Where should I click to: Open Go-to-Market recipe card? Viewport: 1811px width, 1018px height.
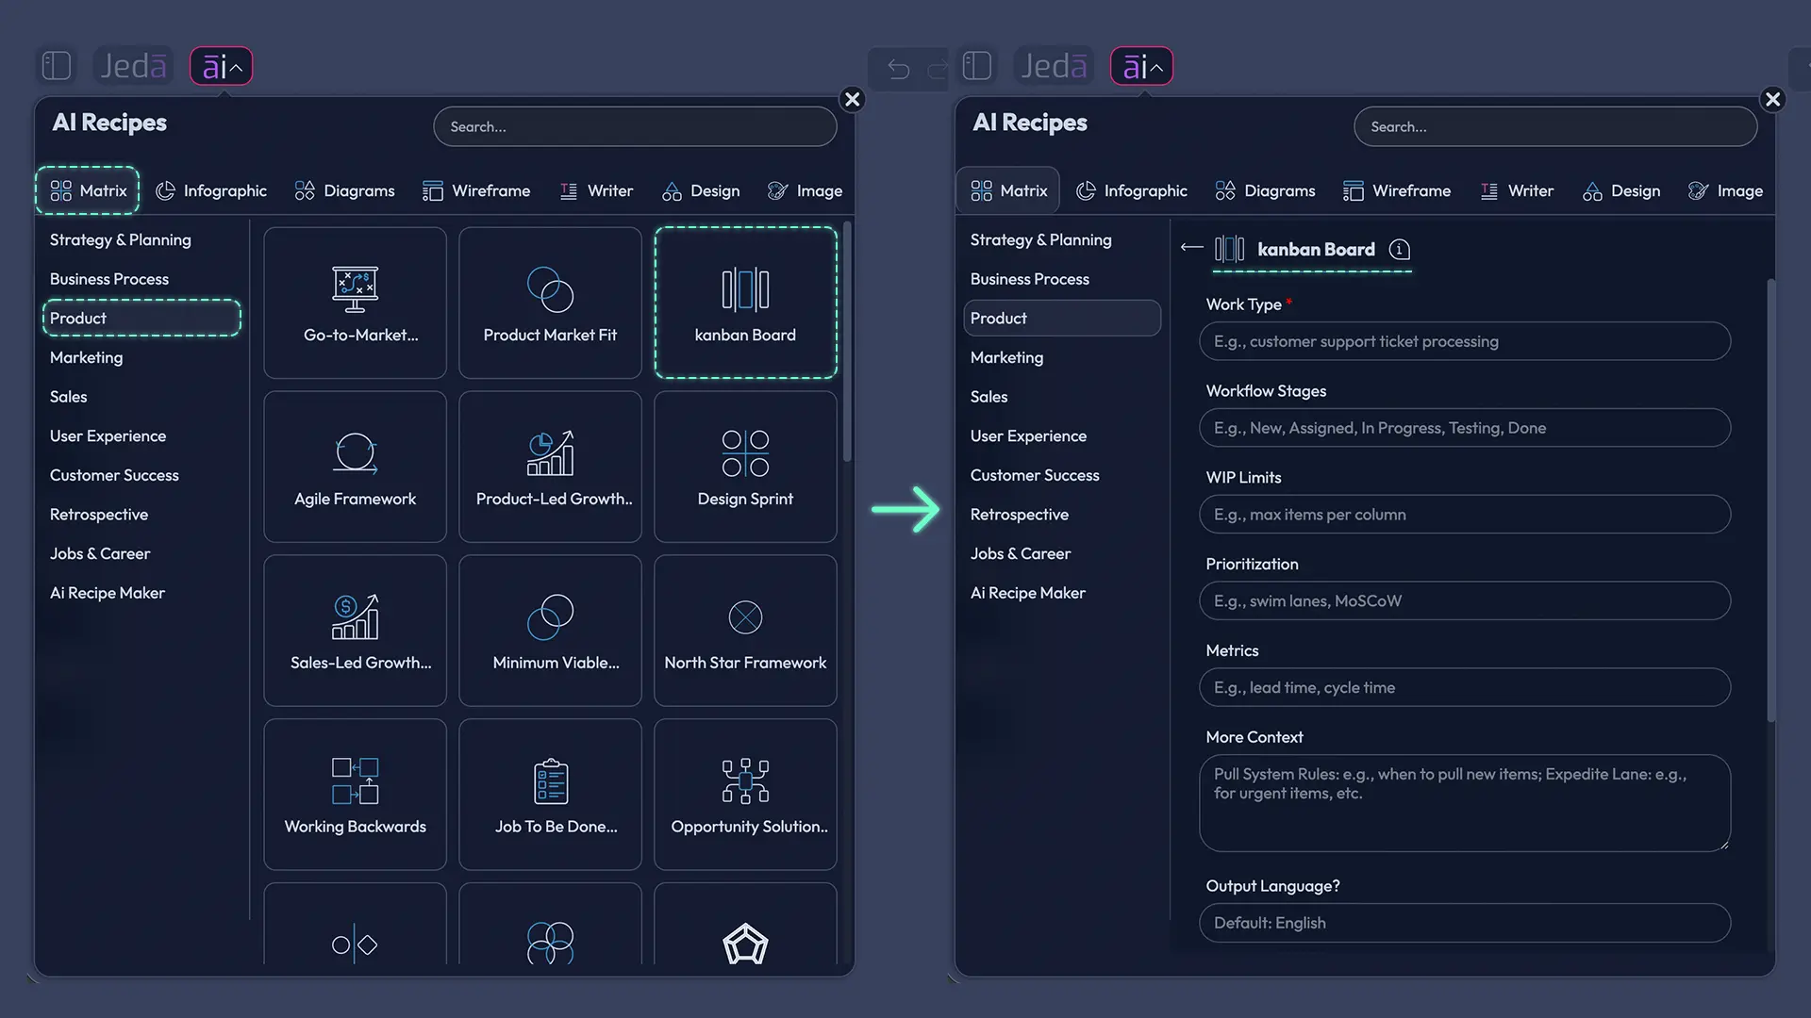pyautogui.click(x=355, y=303)
